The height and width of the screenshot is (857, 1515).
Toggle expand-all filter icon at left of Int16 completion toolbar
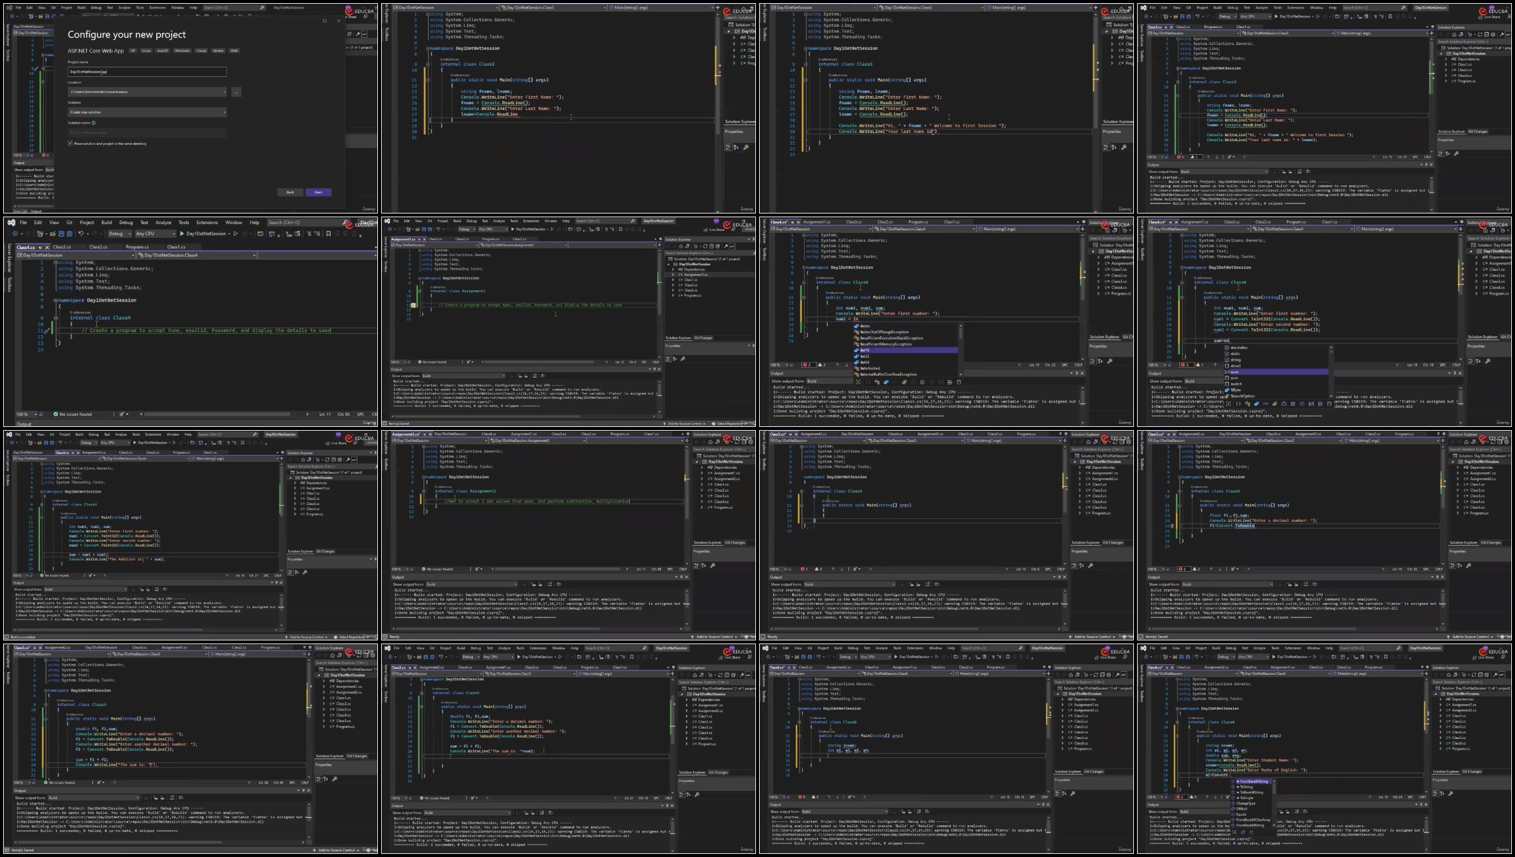tap(858, 382)
